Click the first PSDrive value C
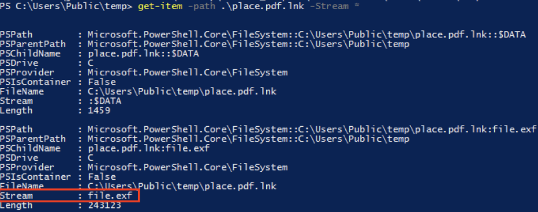The image size is (538, 212). point(90,63)
